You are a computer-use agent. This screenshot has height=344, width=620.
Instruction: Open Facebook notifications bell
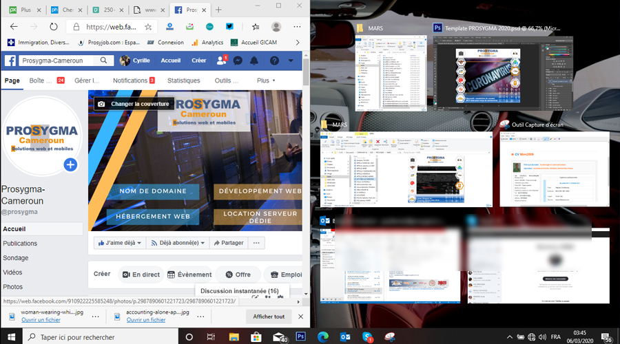254,61
